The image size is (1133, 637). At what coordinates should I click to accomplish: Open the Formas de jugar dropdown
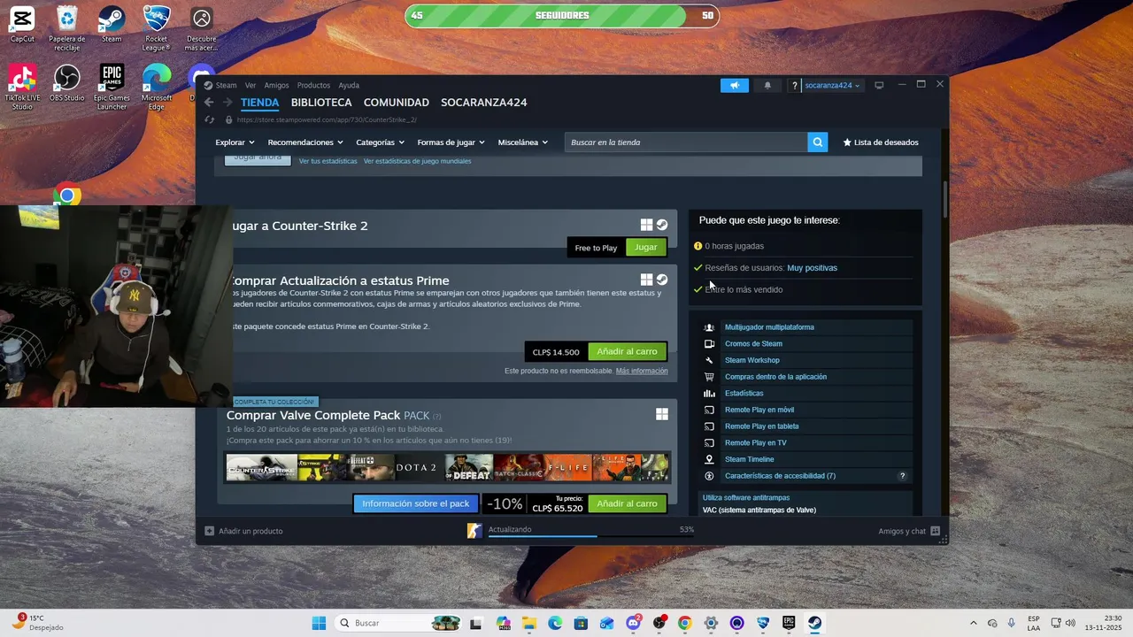(451, 142)
